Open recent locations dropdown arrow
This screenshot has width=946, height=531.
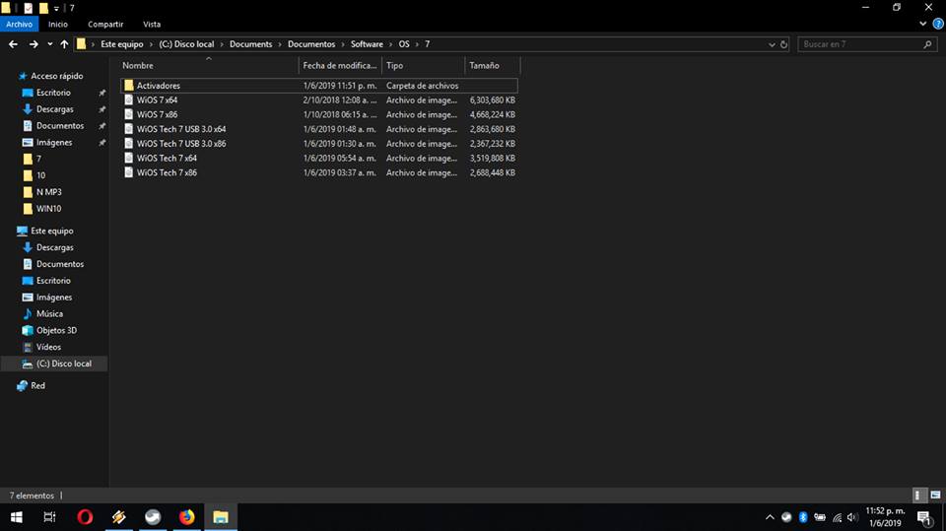pyautogui.click(x=50, y=44)
